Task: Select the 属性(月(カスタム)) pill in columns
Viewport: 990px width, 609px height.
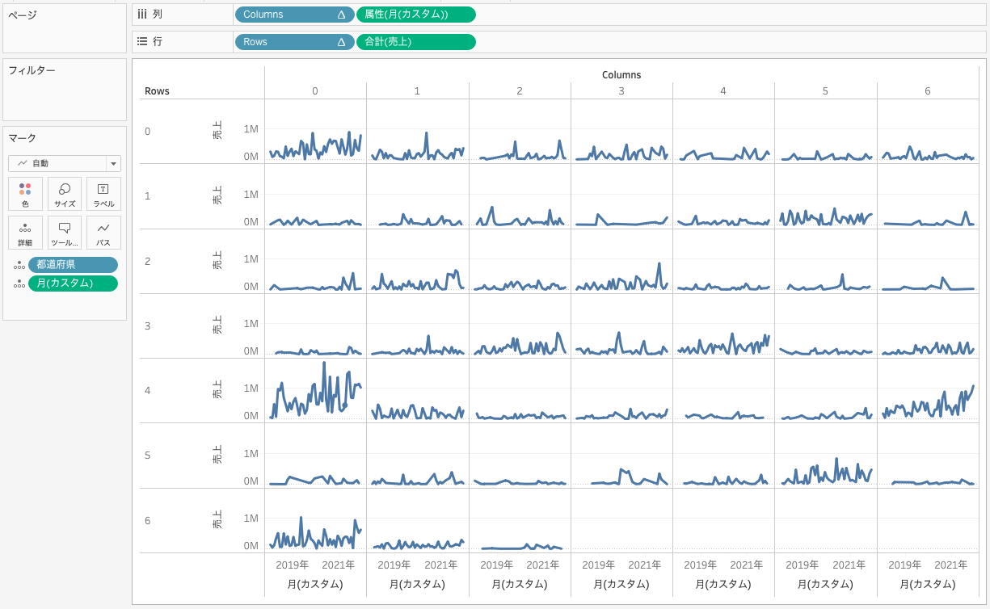Action: click(x=415, y=15)
